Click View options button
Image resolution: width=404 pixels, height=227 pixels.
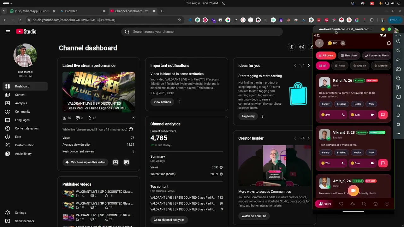click(x=162, y=102)
